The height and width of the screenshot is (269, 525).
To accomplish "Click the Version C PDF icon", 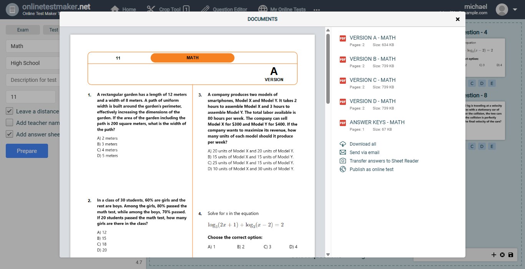I will point(343,80).
